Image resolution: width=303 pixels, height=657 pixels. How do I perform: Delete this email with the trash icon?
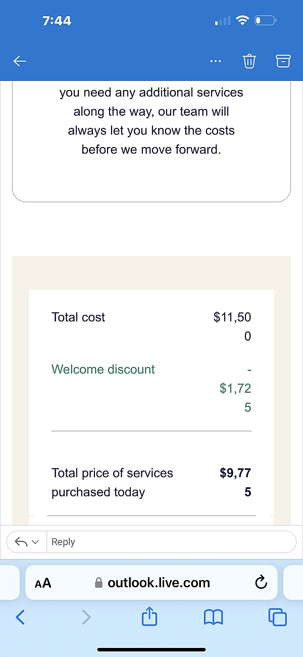coord(249,62)
